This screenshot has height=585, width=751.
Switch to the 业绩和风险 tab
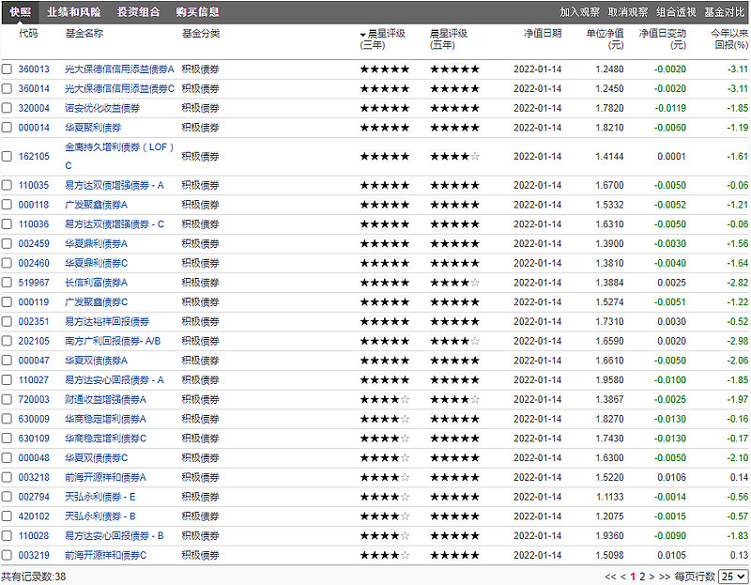(73, 12)
